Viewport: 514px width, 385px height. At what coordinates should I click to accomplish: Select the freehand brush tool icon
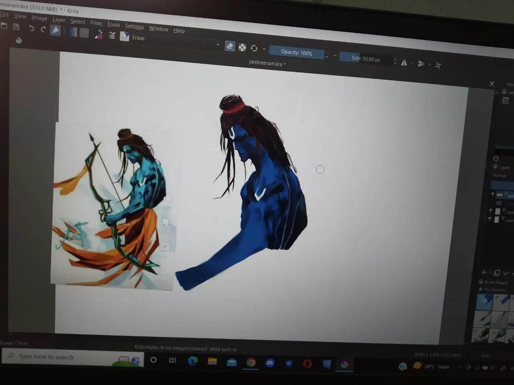pyautogui.click(x=55, y=30)
